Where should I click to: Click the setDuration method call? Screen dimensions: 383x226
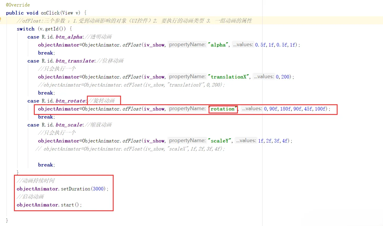[x=76, y=189]
